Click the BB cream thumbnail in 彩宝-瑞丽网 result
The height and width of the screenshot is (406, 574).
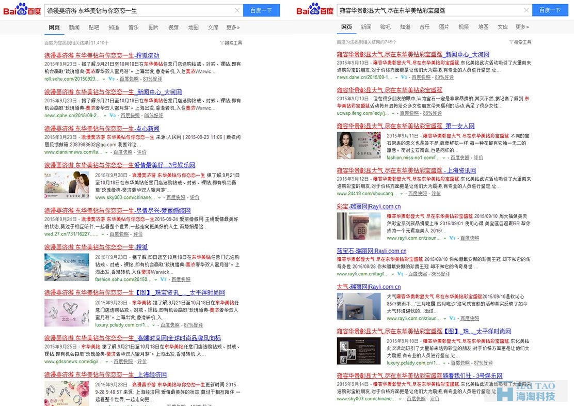click(x=359, y=226)
